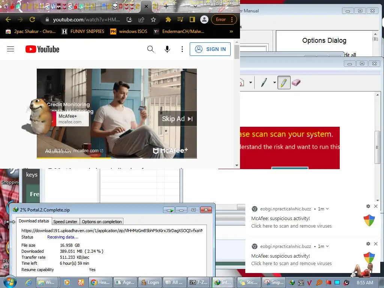Switch to Chrome 'Hea...' taskbar button
Screen dimensions: 384x288
point(100,282)
